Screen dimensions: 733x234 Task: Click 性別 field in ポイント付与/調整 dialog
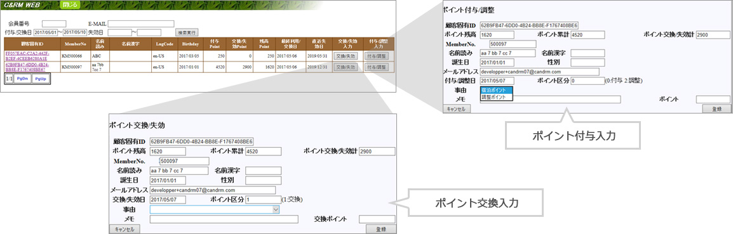click(587, 63)
